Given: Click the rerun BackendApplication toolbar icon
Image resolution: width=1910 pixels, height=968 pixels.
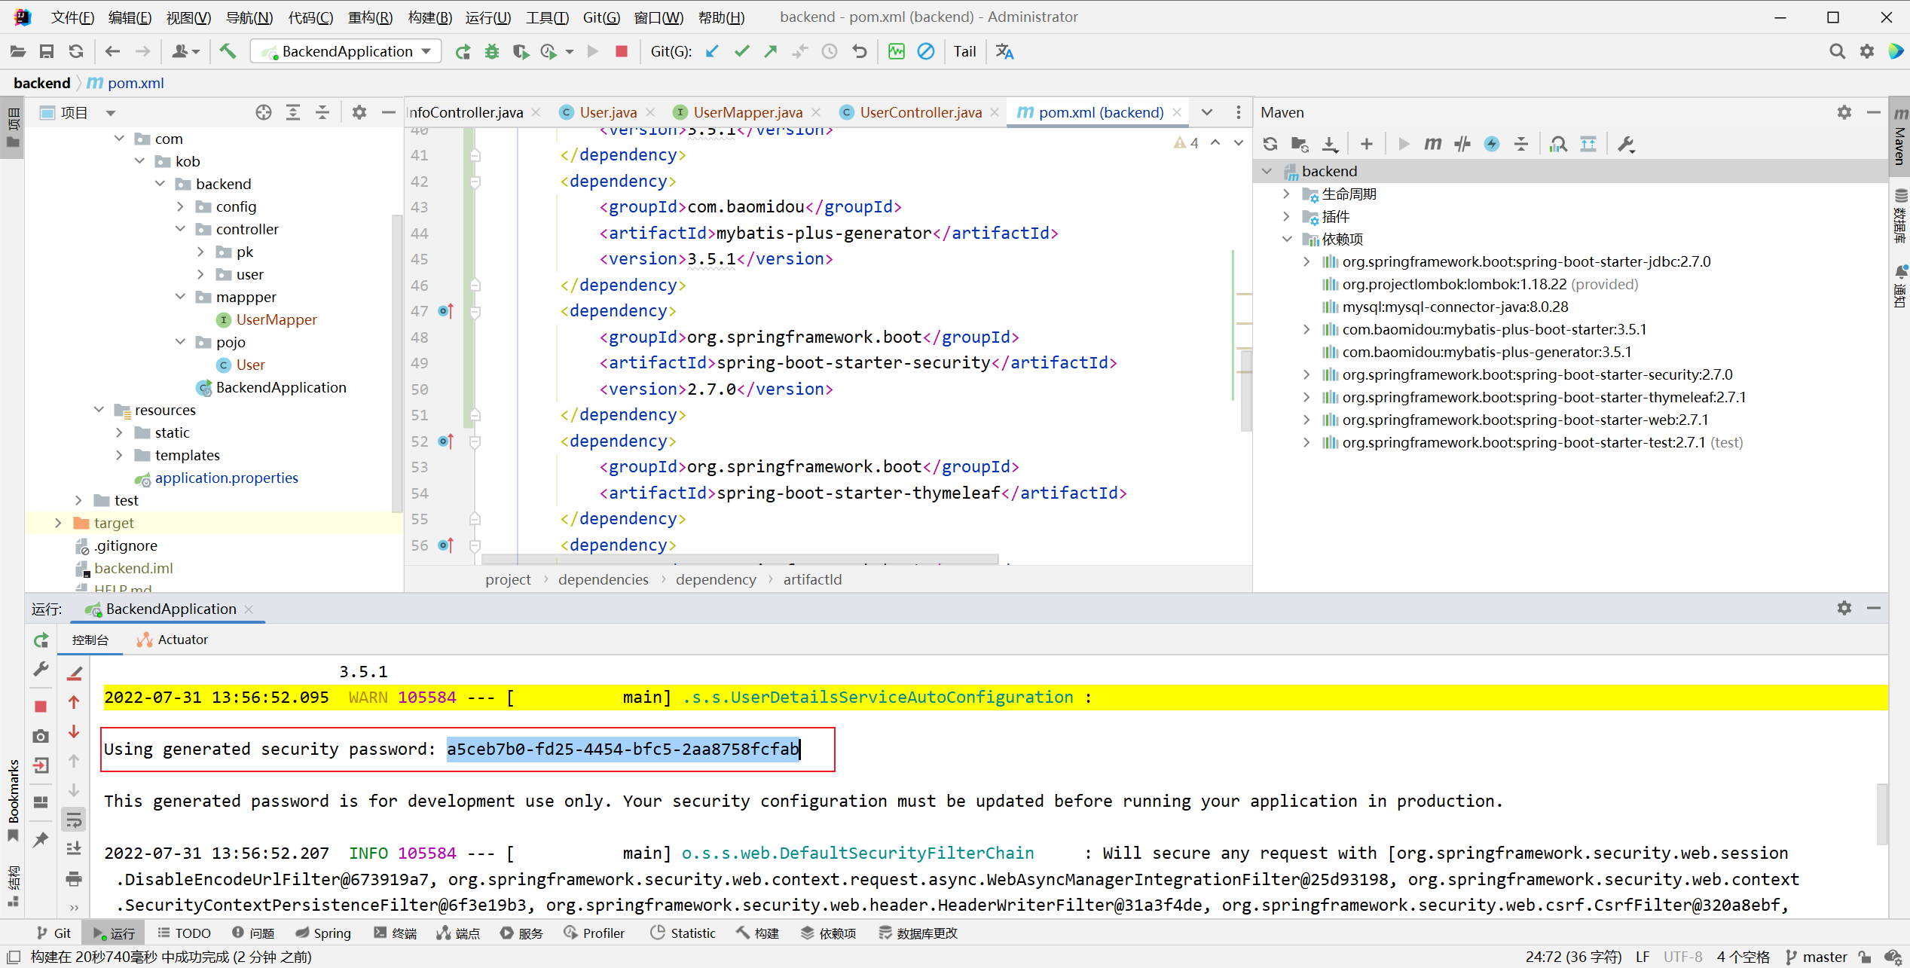Looking at the screenshot, I should 463,51.
